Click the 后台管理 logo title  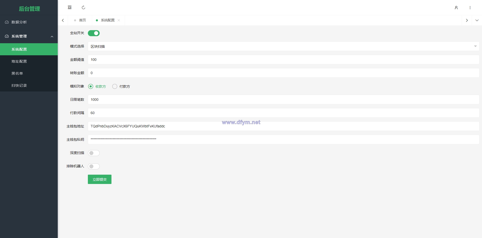click(29, 9)
